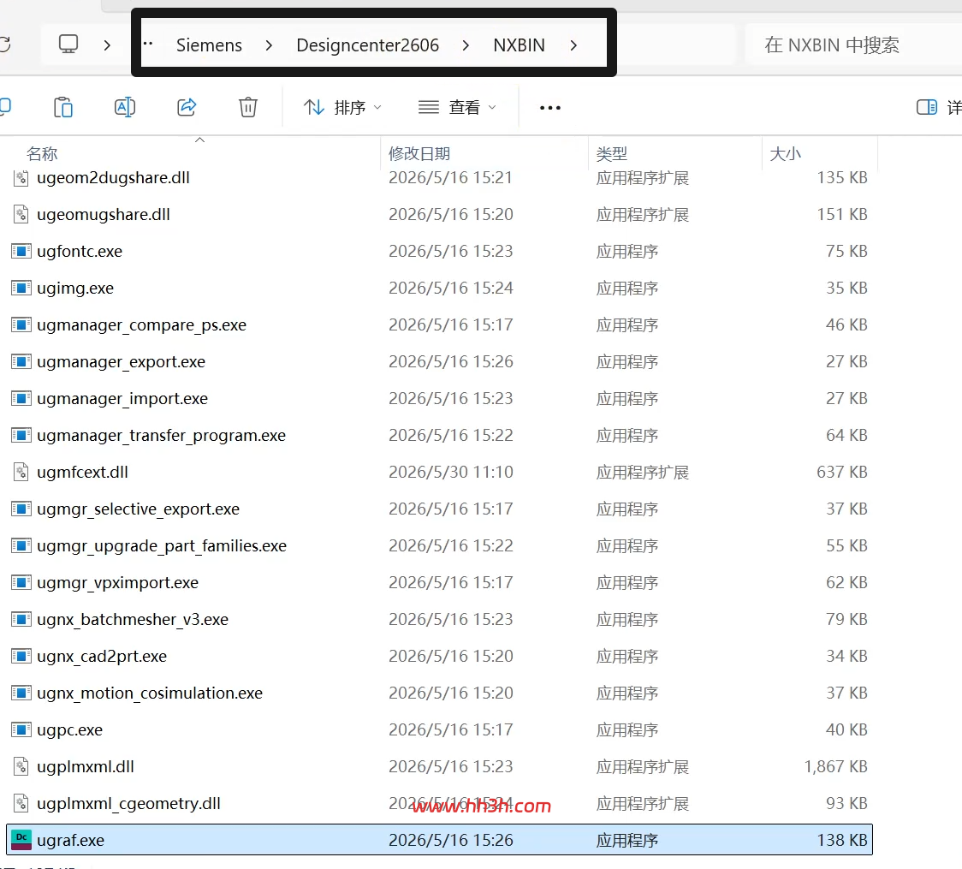Click the DLL icon of ugmfcext.dll
Image resolution: width=962 pixels, height=869 pixels.
point(21,472)
